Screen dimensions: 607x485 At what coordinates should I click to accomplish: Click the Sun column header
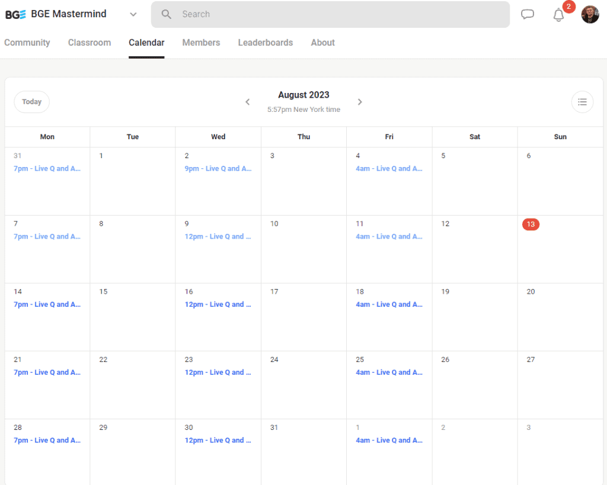560,137
